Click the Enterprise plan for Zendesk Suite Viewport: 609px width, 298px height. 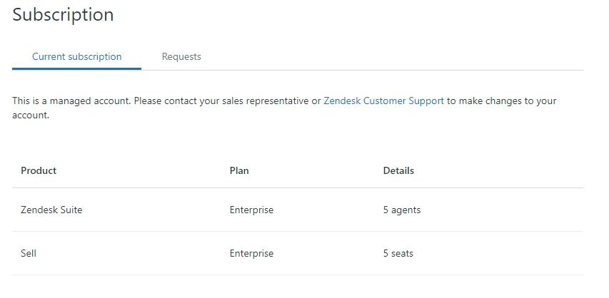[x=251, y=210]
